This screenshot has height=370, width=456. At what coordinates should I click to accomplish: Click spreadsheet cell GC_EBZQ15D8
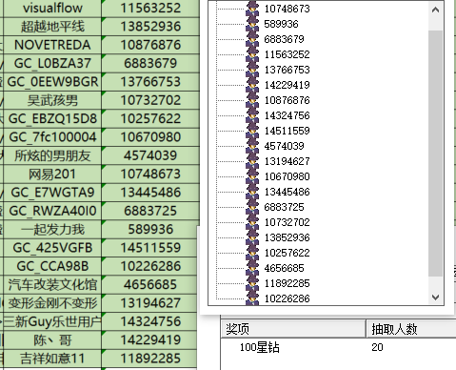(x=52, y=118)
